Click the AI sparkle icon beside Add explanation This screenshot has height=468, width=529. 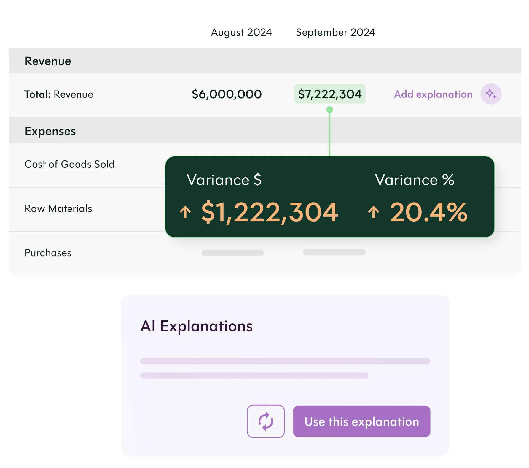click(491, 94)
